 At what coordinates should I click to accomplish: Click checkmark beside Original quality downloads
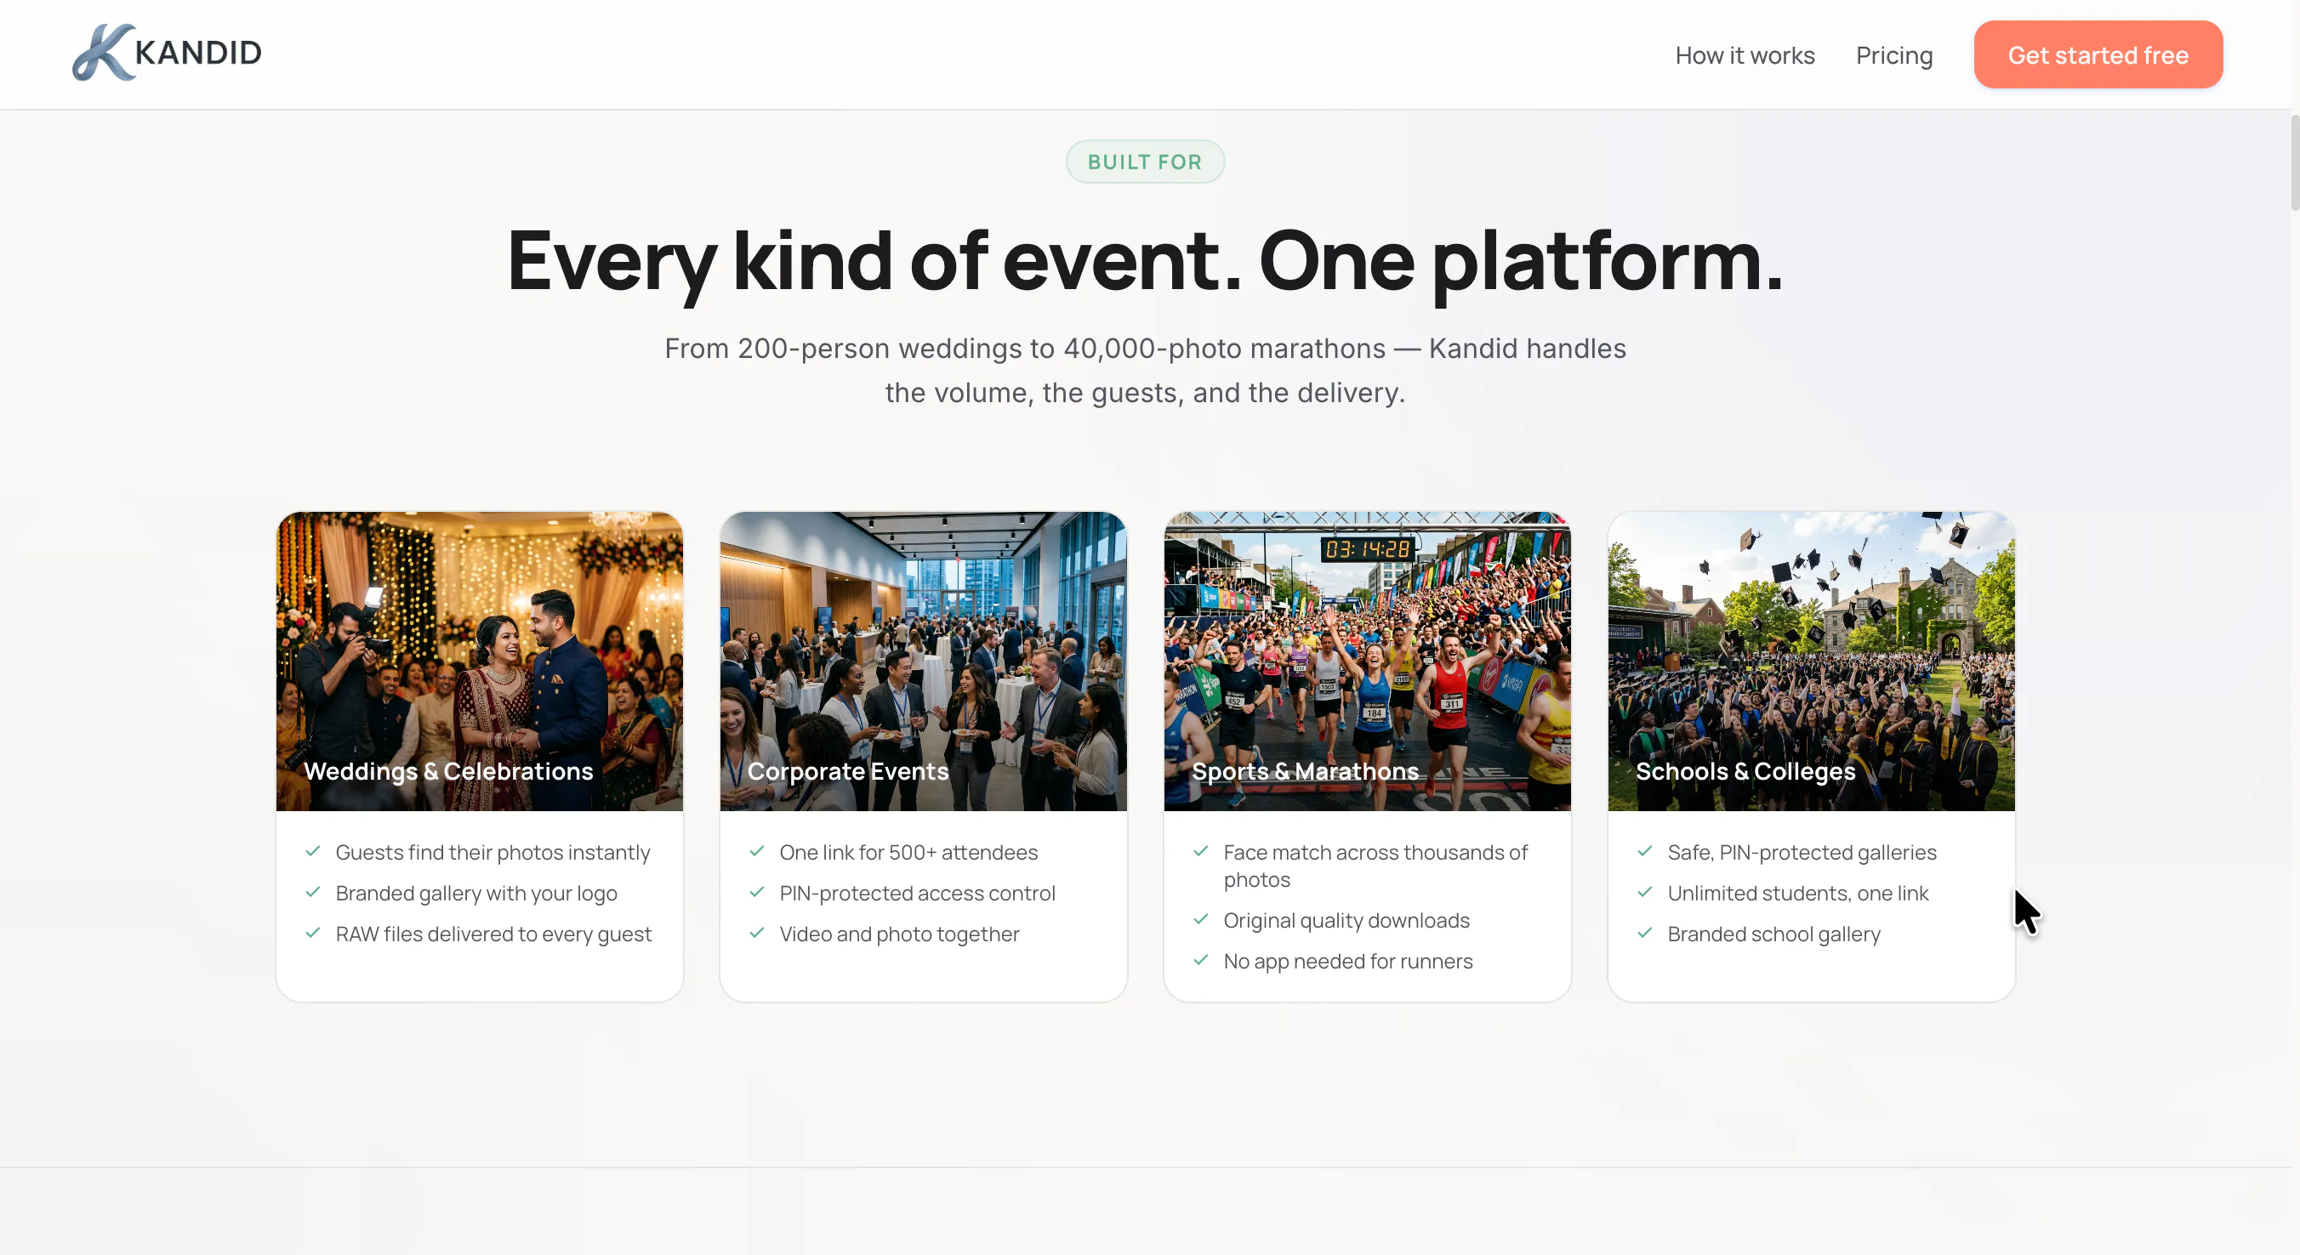1201,919
